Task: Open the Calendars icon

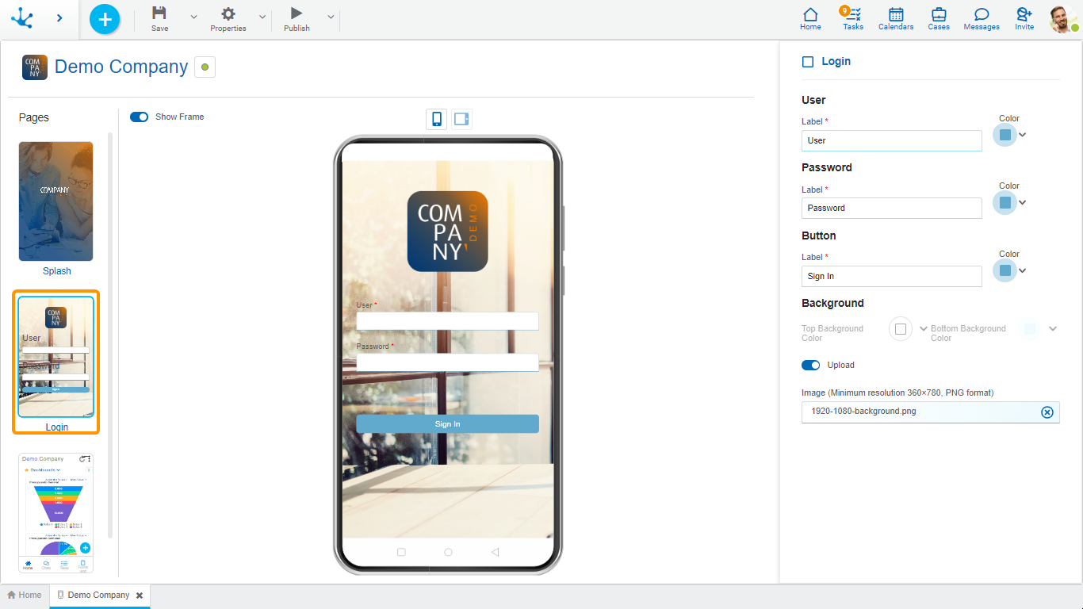Action: (x=896, y=19)
